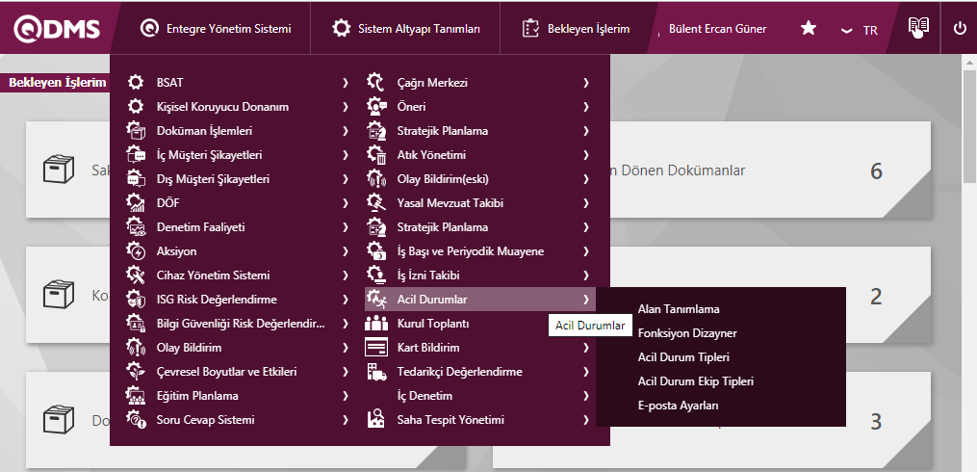
Task: Click the QDMS logo
Action: [x=56, y=29]
